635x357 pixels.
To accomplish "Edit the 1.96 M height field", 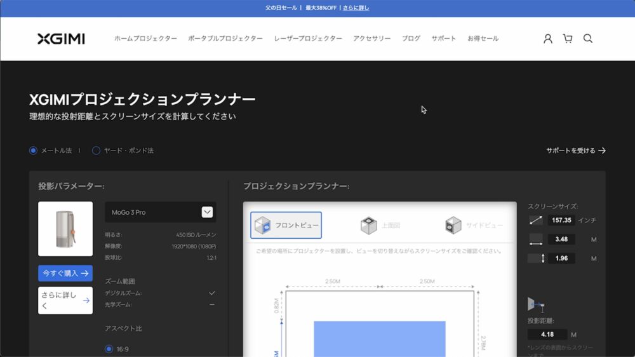I will point(561,258).
